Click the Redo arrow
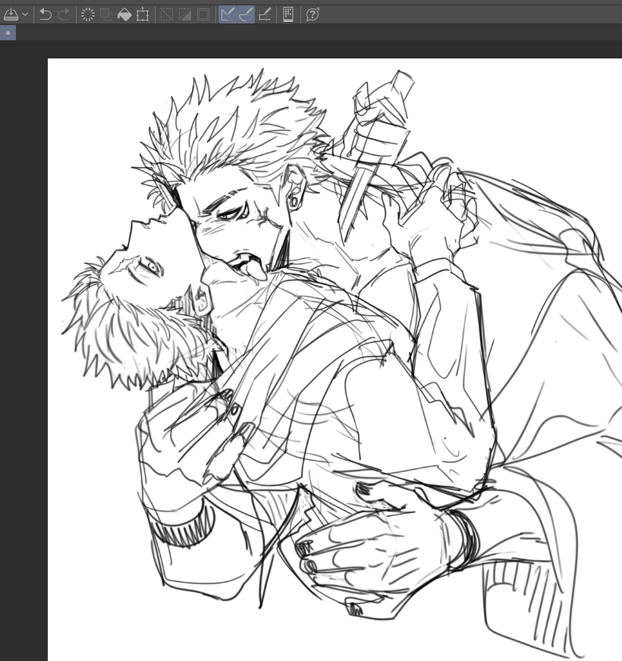Image resolution: width=622 pixels, height=661 pixels. (64, 14)
